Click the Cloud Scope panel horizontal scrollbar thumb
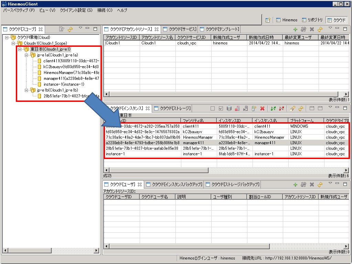 [x=30, y=250]
